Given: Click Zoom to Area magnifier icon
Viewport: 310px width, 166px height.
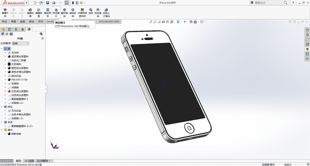Looking at the screenshot, I should pos(155,22).
